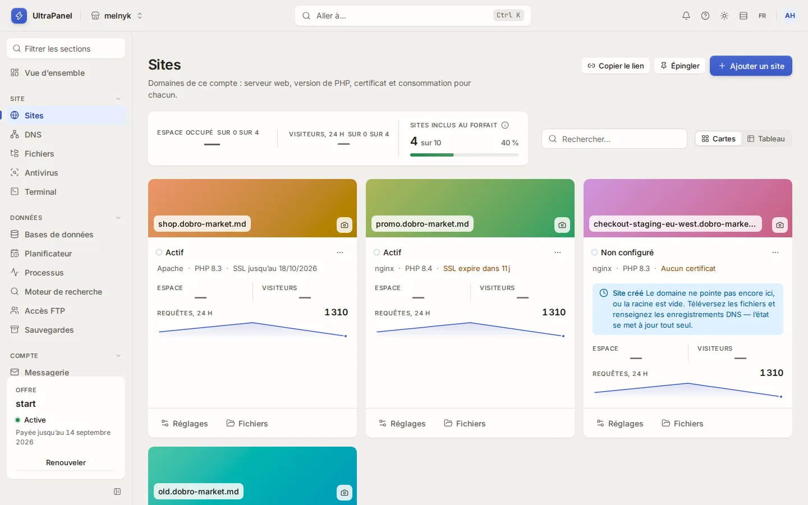Screen dimensions: 808x505
Task: Click camera icon on promo.dobro-market.md card
Action: pos(562,225)
